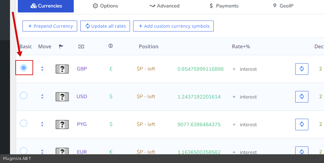Refresh the PYG exchange rate

click(302, 124)
